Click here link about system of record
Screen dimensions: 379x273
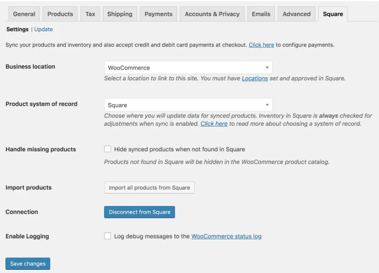(x=214, y=124)
